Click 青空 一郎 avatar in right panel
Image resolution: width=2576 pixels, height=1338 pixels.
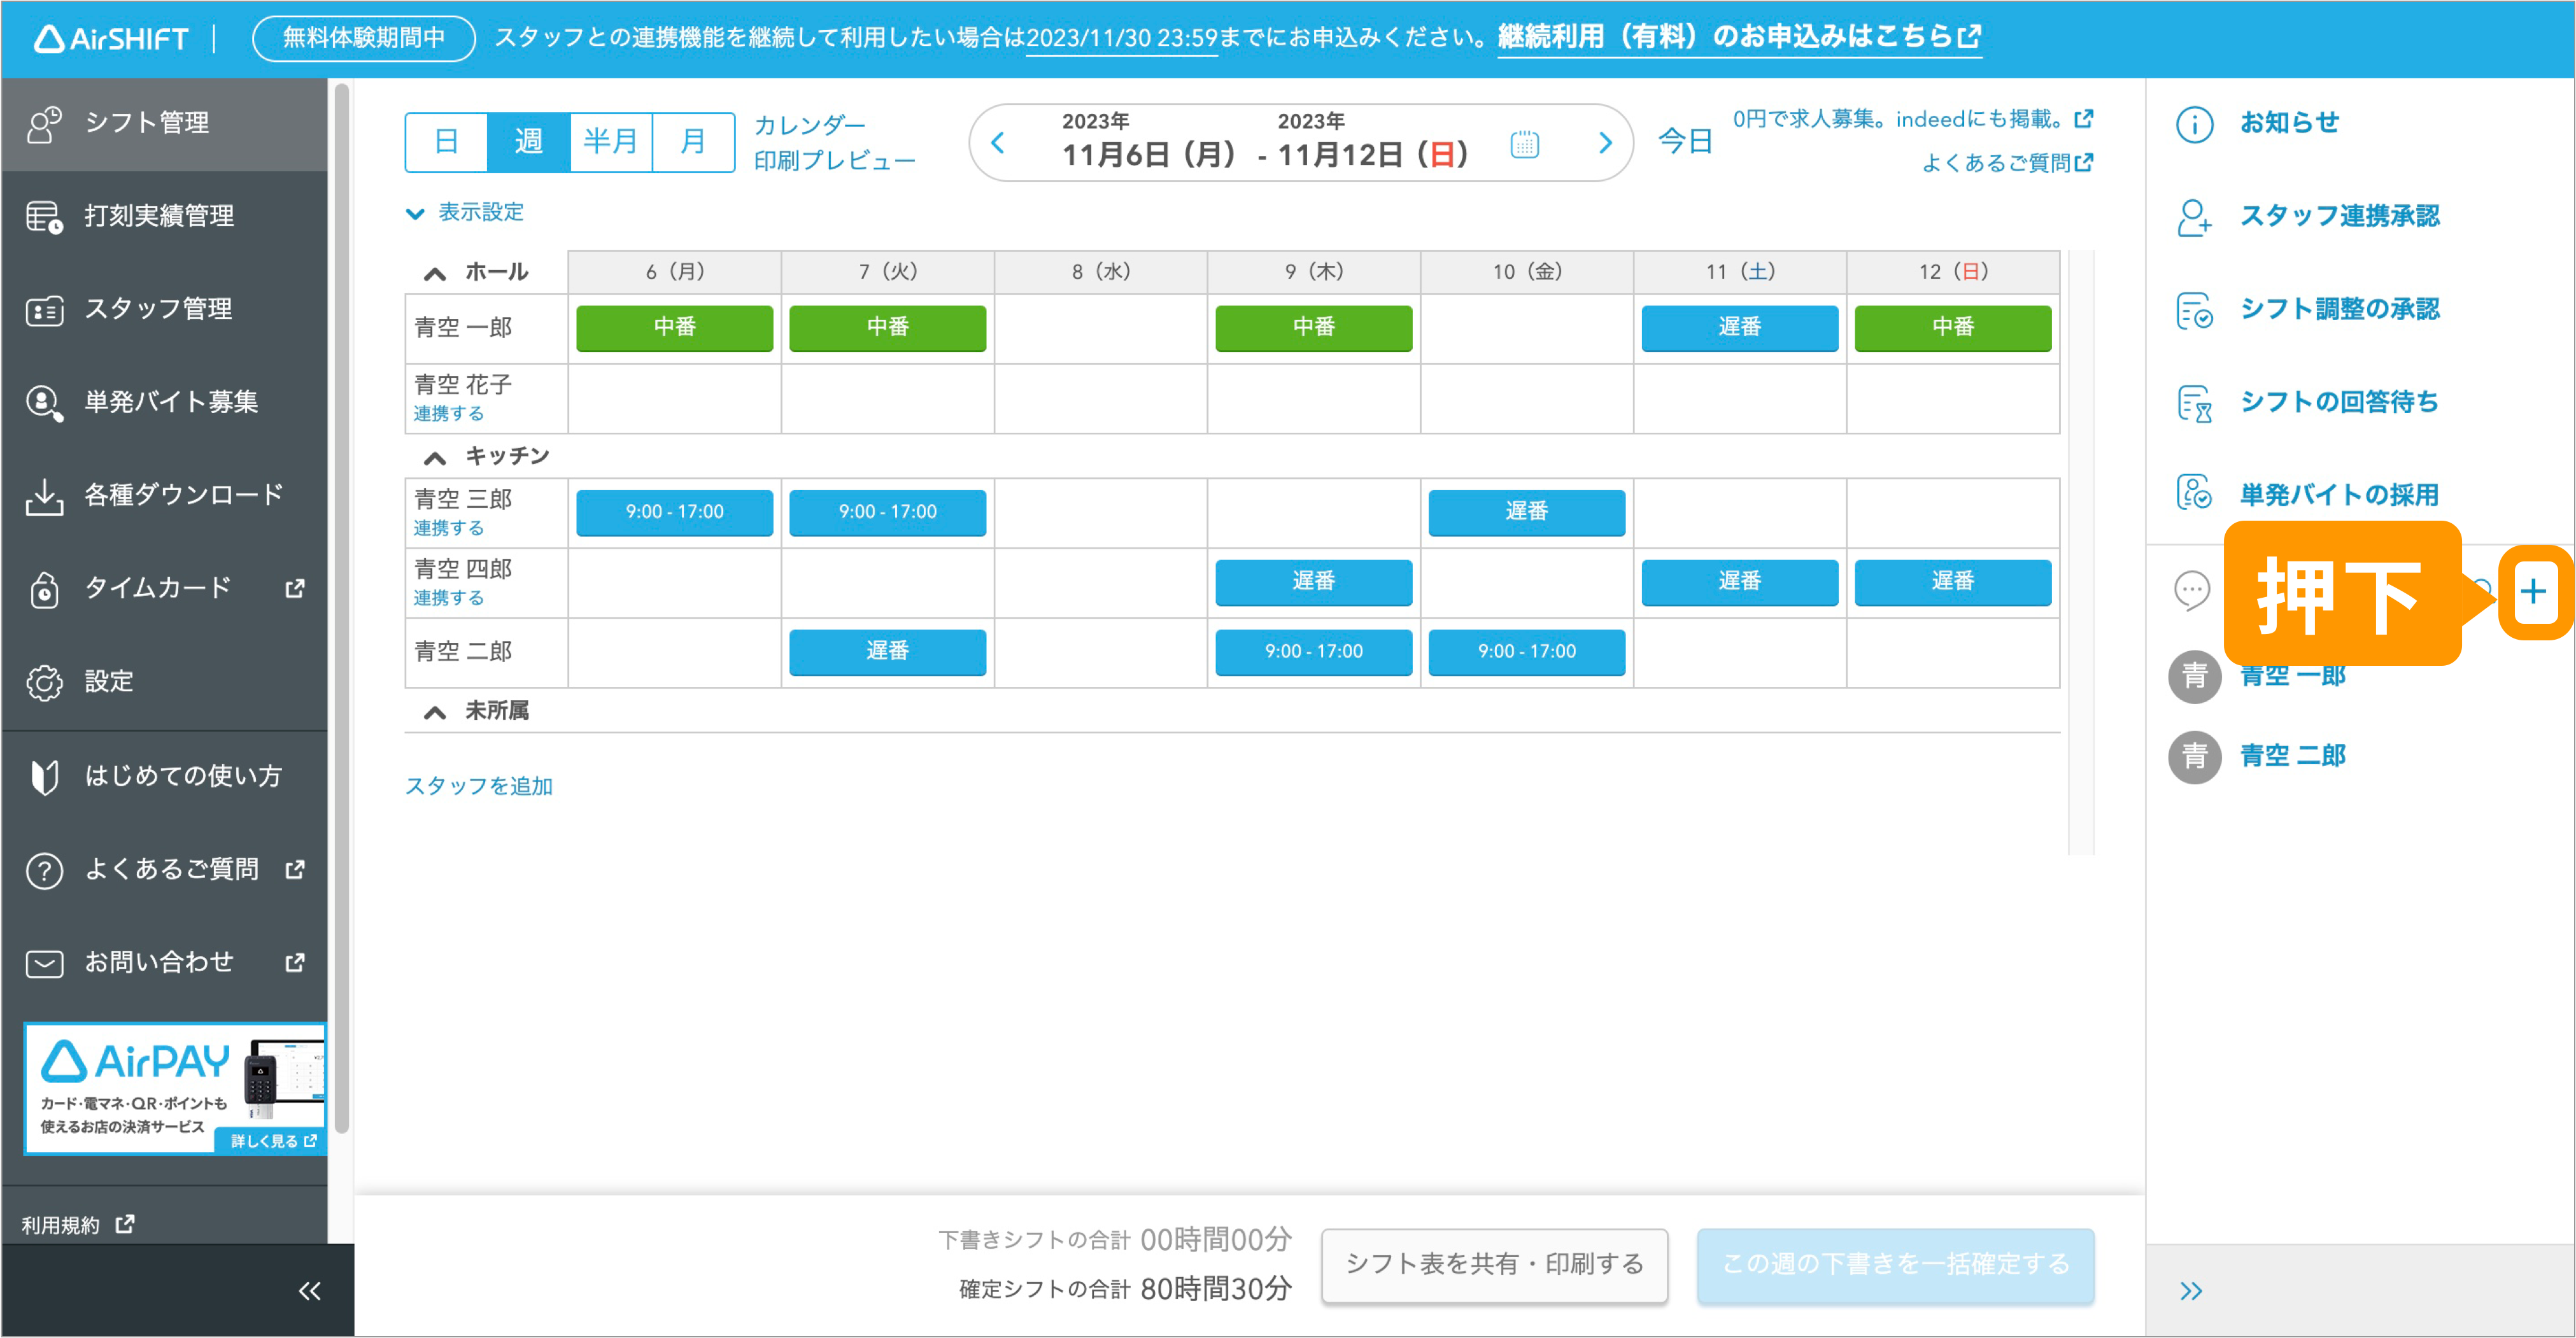tap(2194, 677)
